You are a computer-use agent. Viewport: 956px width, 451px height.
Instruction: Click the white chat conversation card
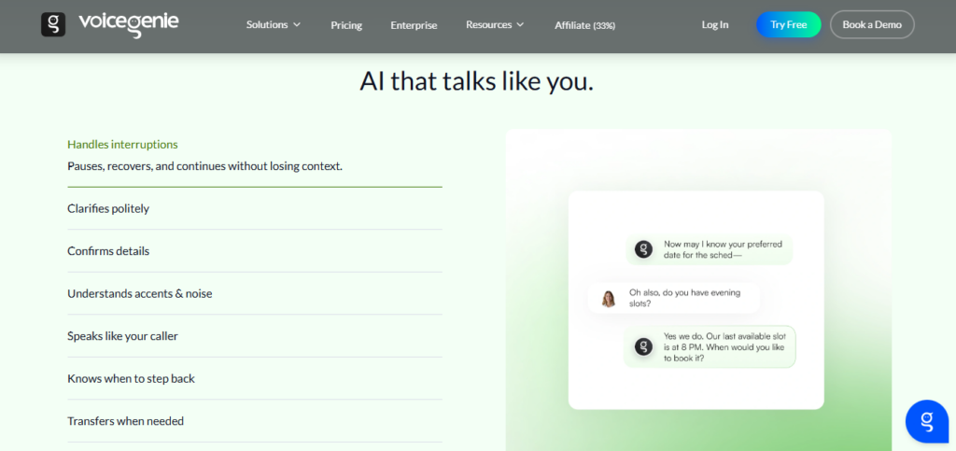click(696, 300)
